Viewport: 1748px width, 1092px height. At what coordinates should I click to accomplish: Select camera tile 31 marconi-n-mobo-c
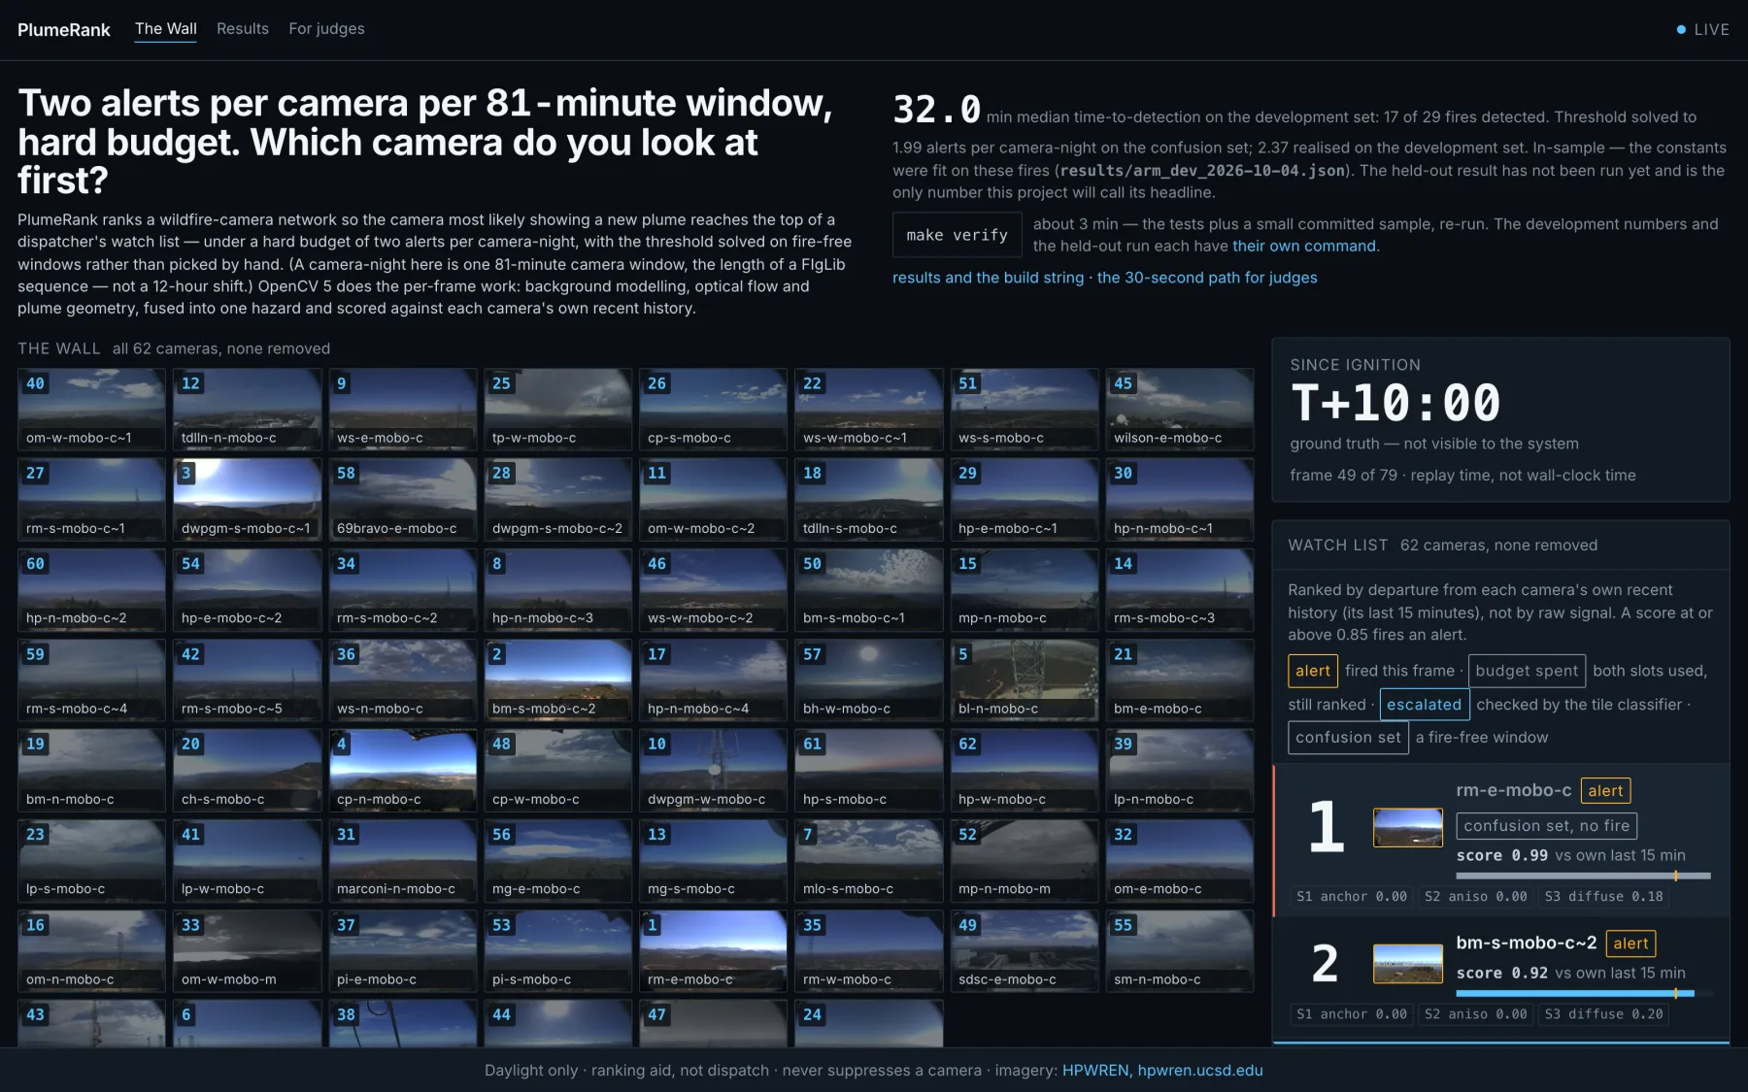coord(402,860)
